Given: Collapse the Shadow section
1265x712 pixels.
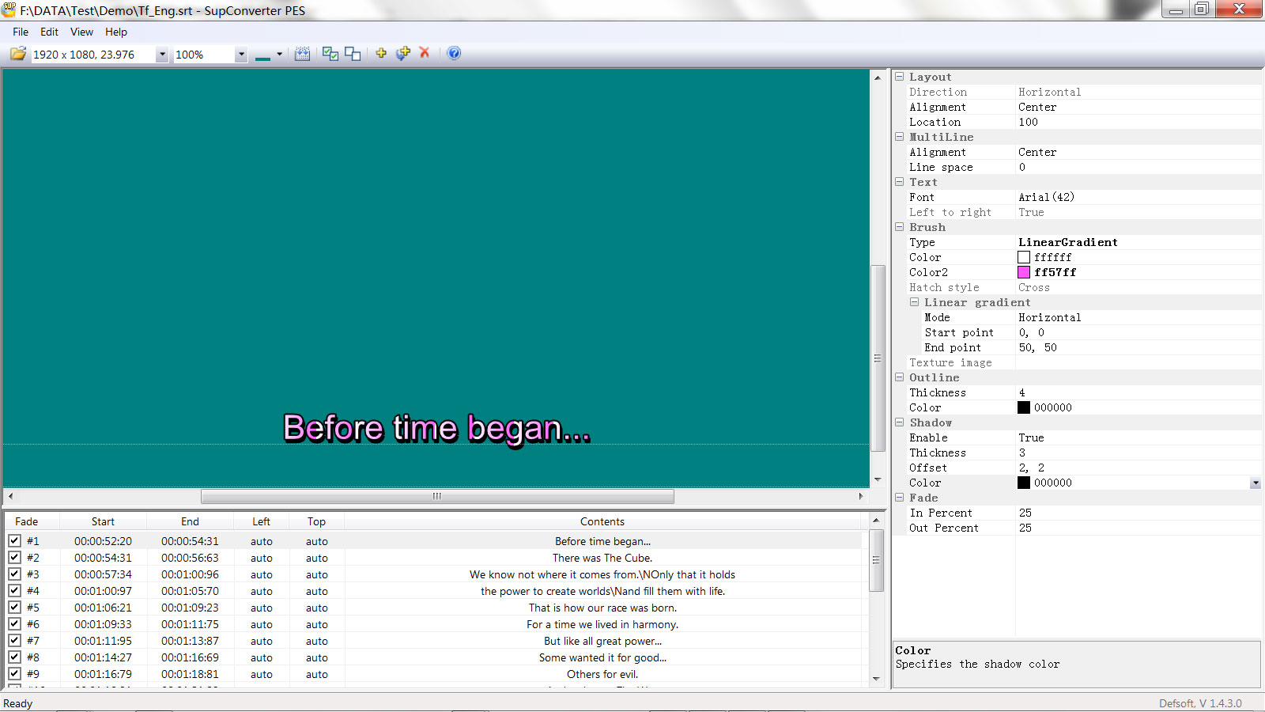Looking at the screenshot, I should pos(899,422).
